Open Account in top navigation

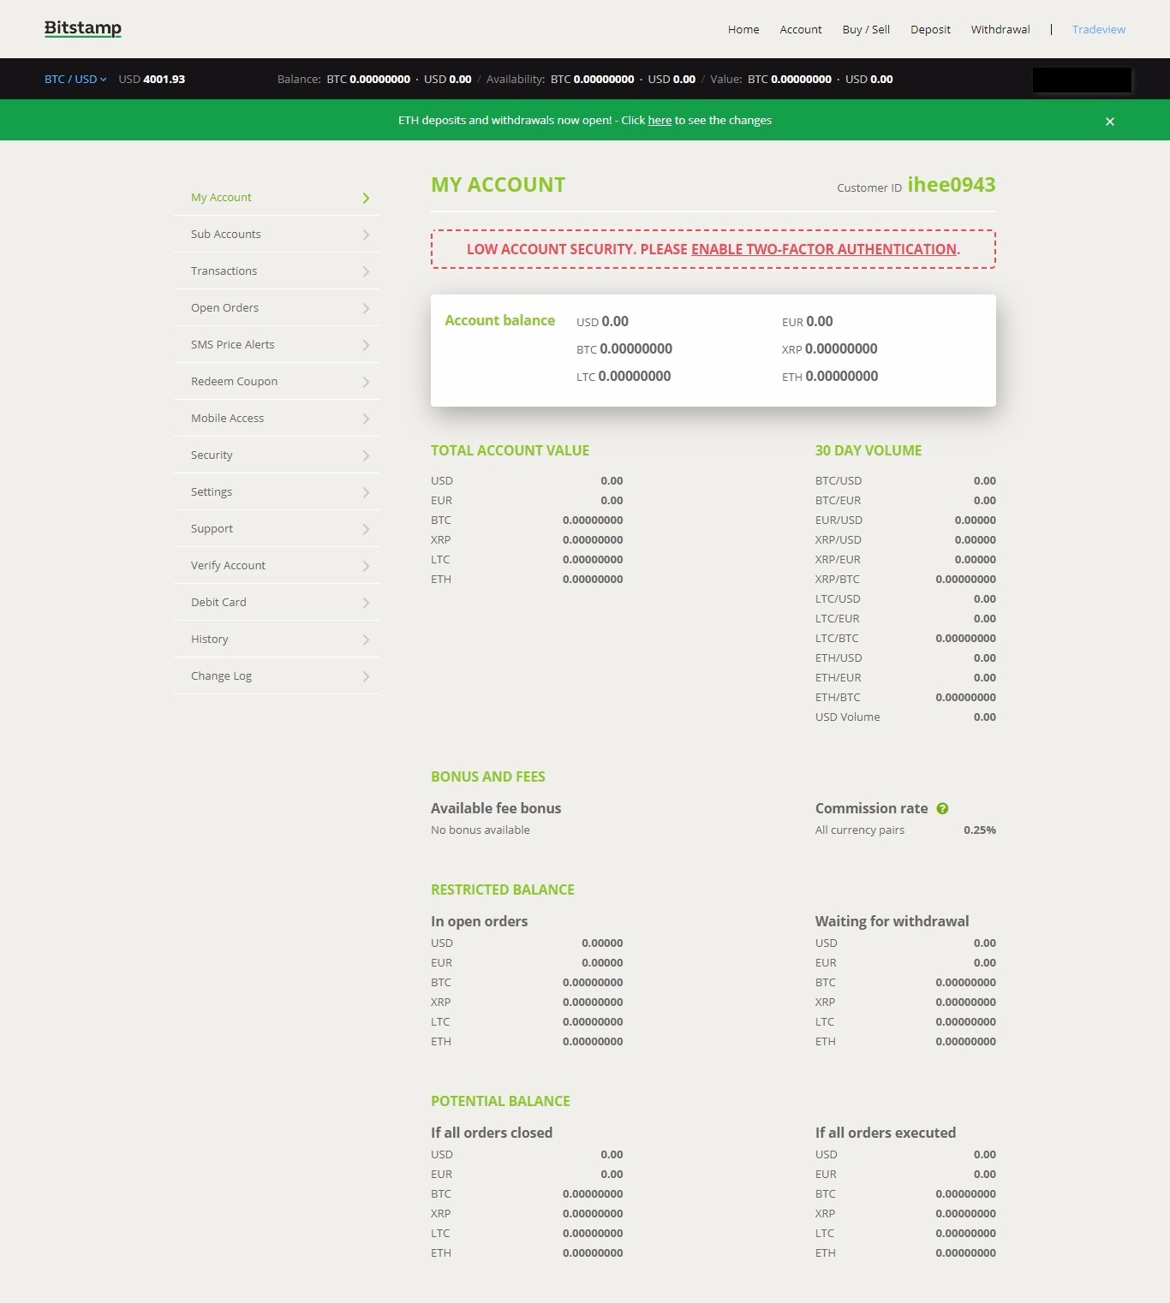[x=801, y=29]
